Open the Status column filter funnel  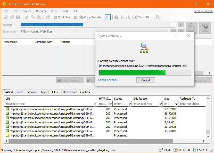130,104
